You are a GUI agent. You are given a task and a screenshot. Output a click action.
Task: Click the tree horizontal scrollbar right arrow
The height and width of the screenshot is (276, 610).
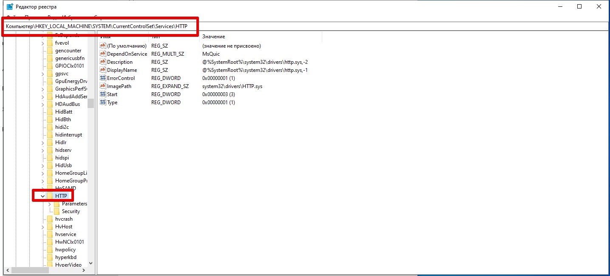coord(84,270)
